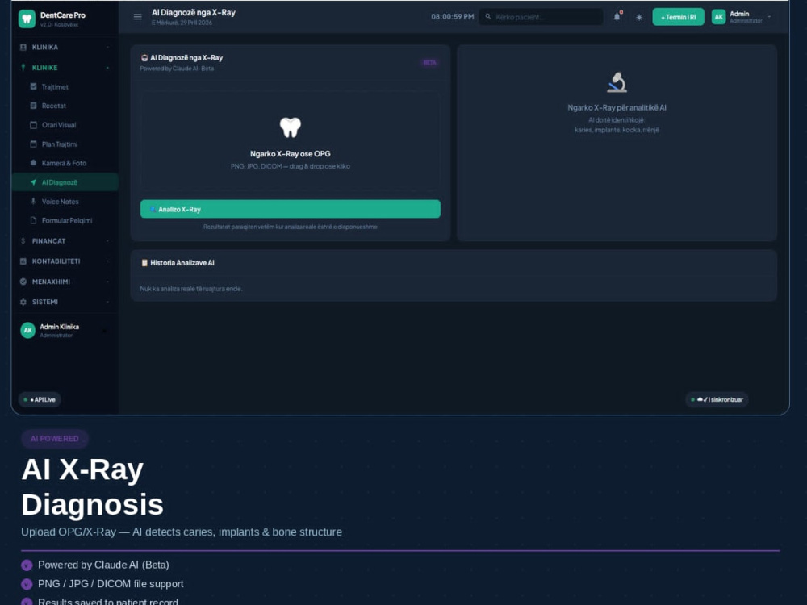Click the API Live status badge
This screenshot has width=807, height=605.
click(x=40, y=400)
